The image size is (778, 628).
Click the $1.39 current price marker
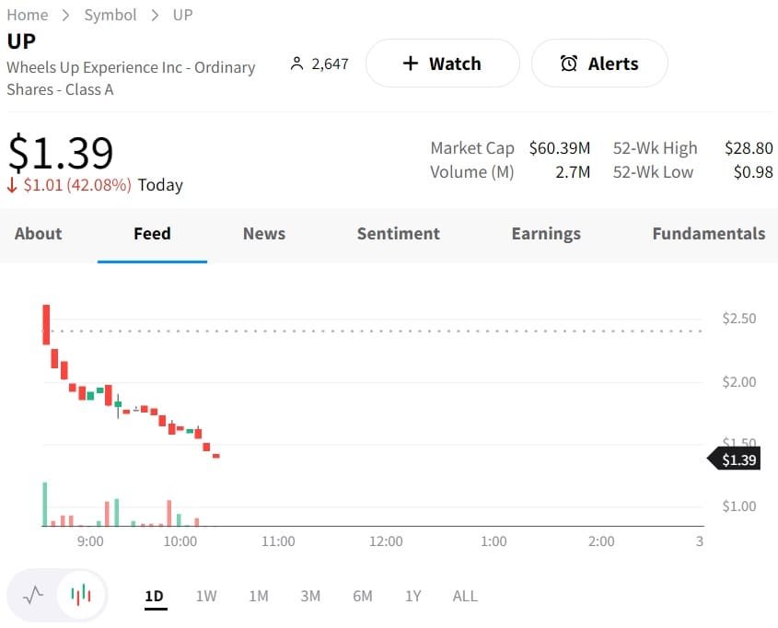click(738, 459)
